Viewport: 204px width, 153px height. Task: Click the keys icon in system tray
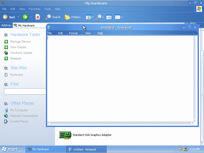180,149
